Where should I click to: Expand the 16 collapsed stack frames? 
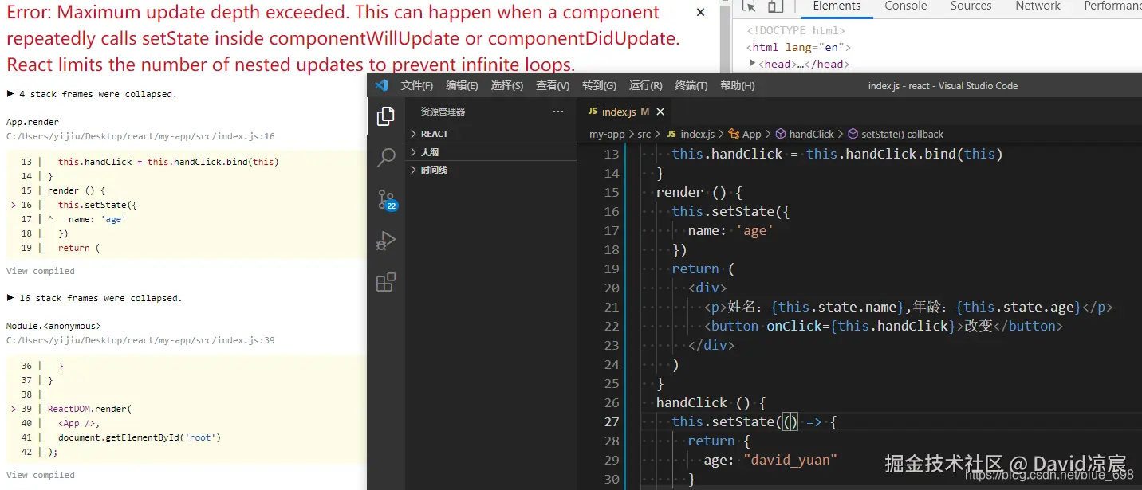click(x=94, y=298)
